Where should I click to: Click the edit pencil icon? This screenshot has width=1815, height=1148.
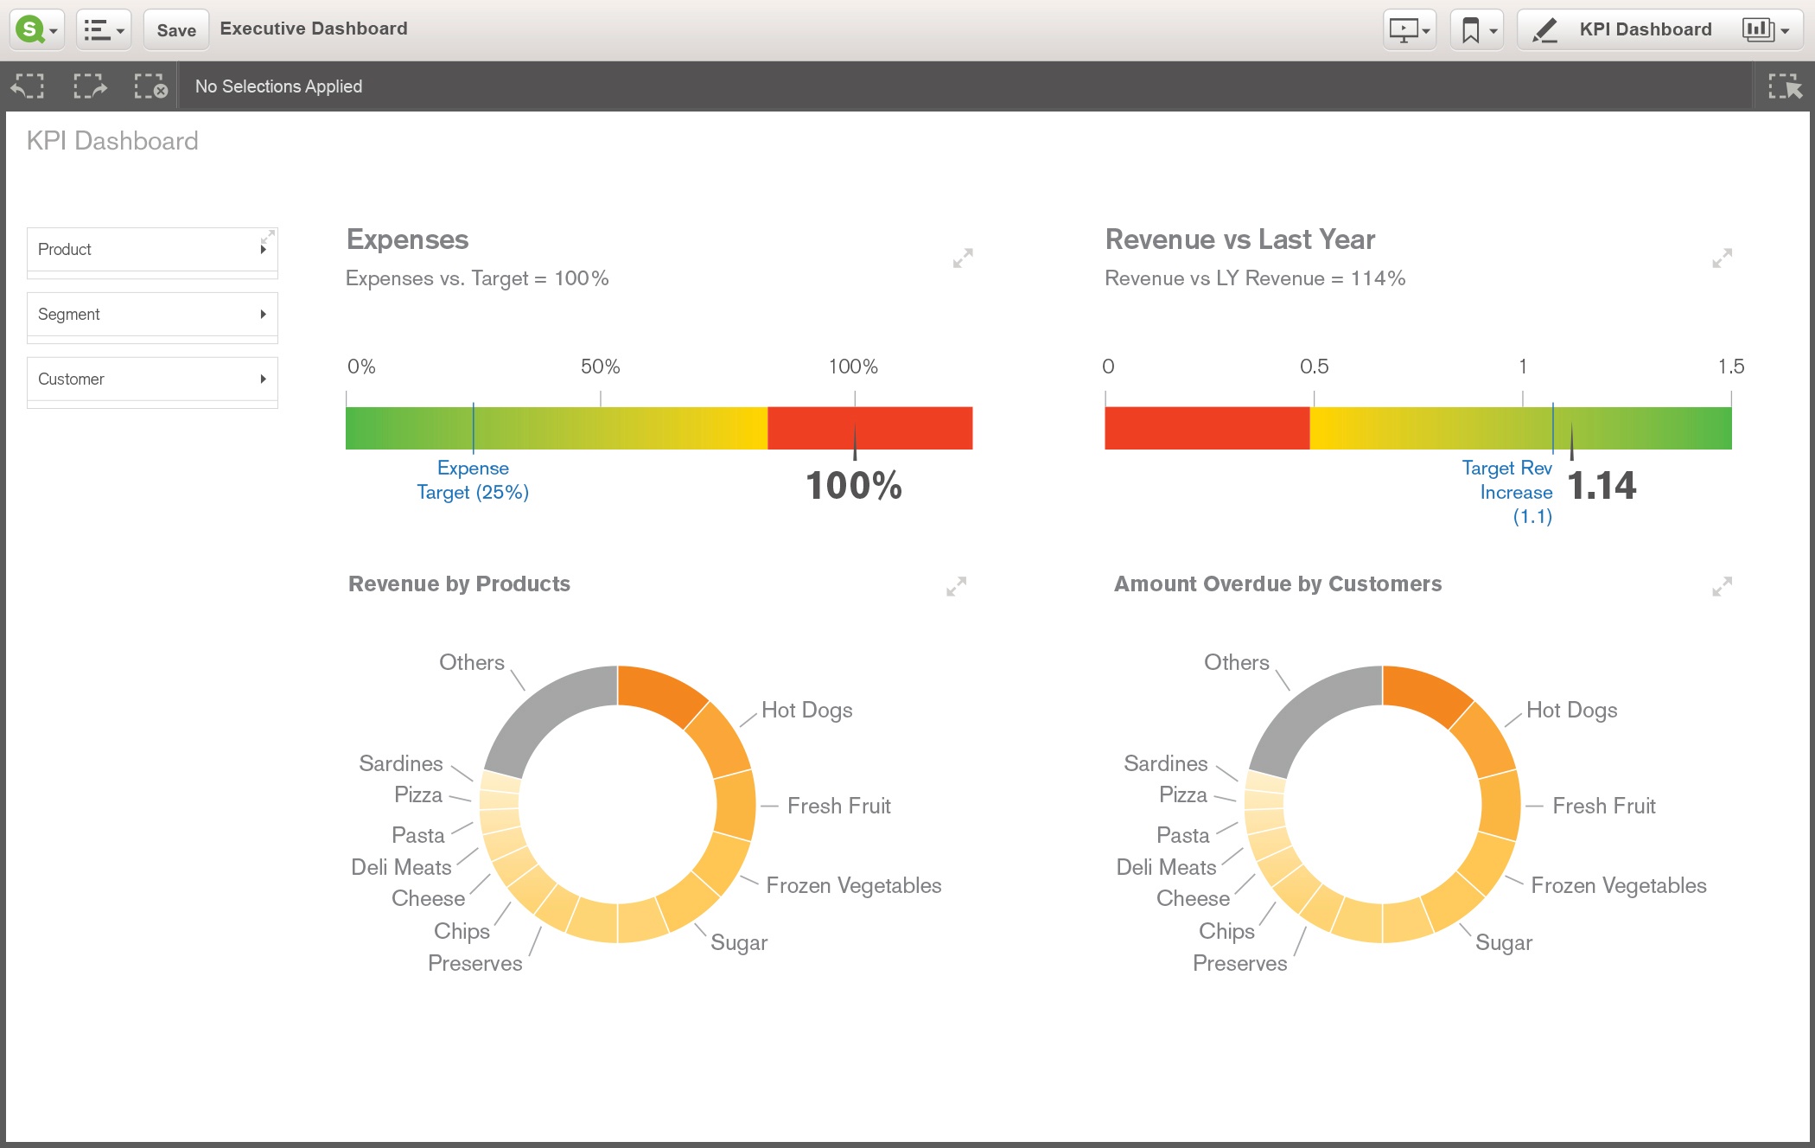1544,29
